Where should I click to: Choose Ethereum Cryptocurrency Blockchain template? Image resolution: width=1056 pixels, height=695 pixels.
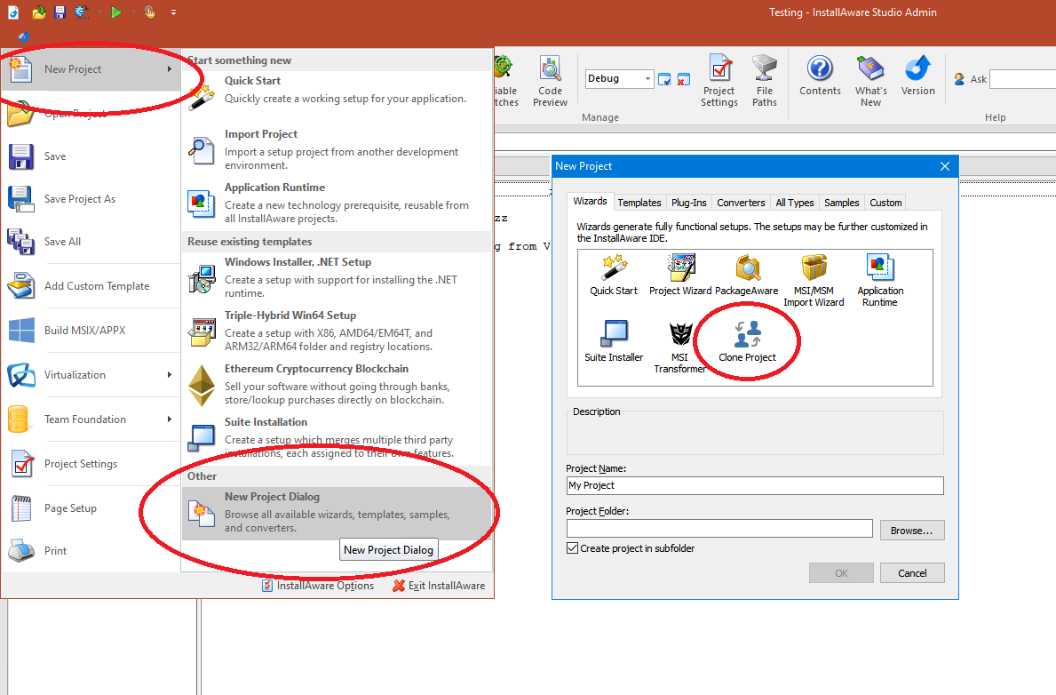[x=337, y=384]
